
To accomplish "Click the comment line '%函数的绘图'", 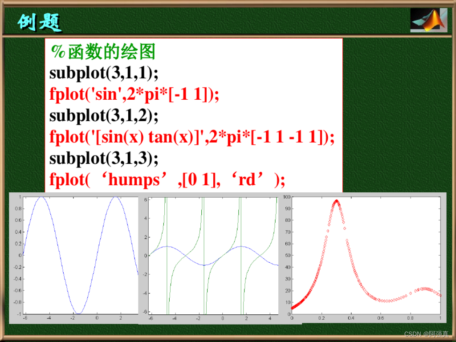I will (x=103, y=52).
